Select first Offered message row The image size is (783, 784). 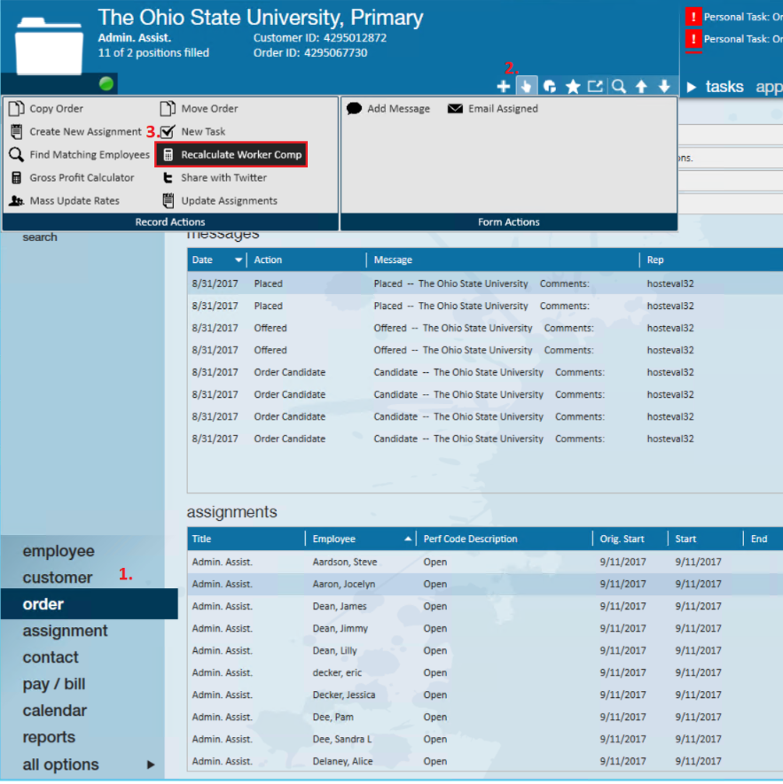(x=485, y=328)
